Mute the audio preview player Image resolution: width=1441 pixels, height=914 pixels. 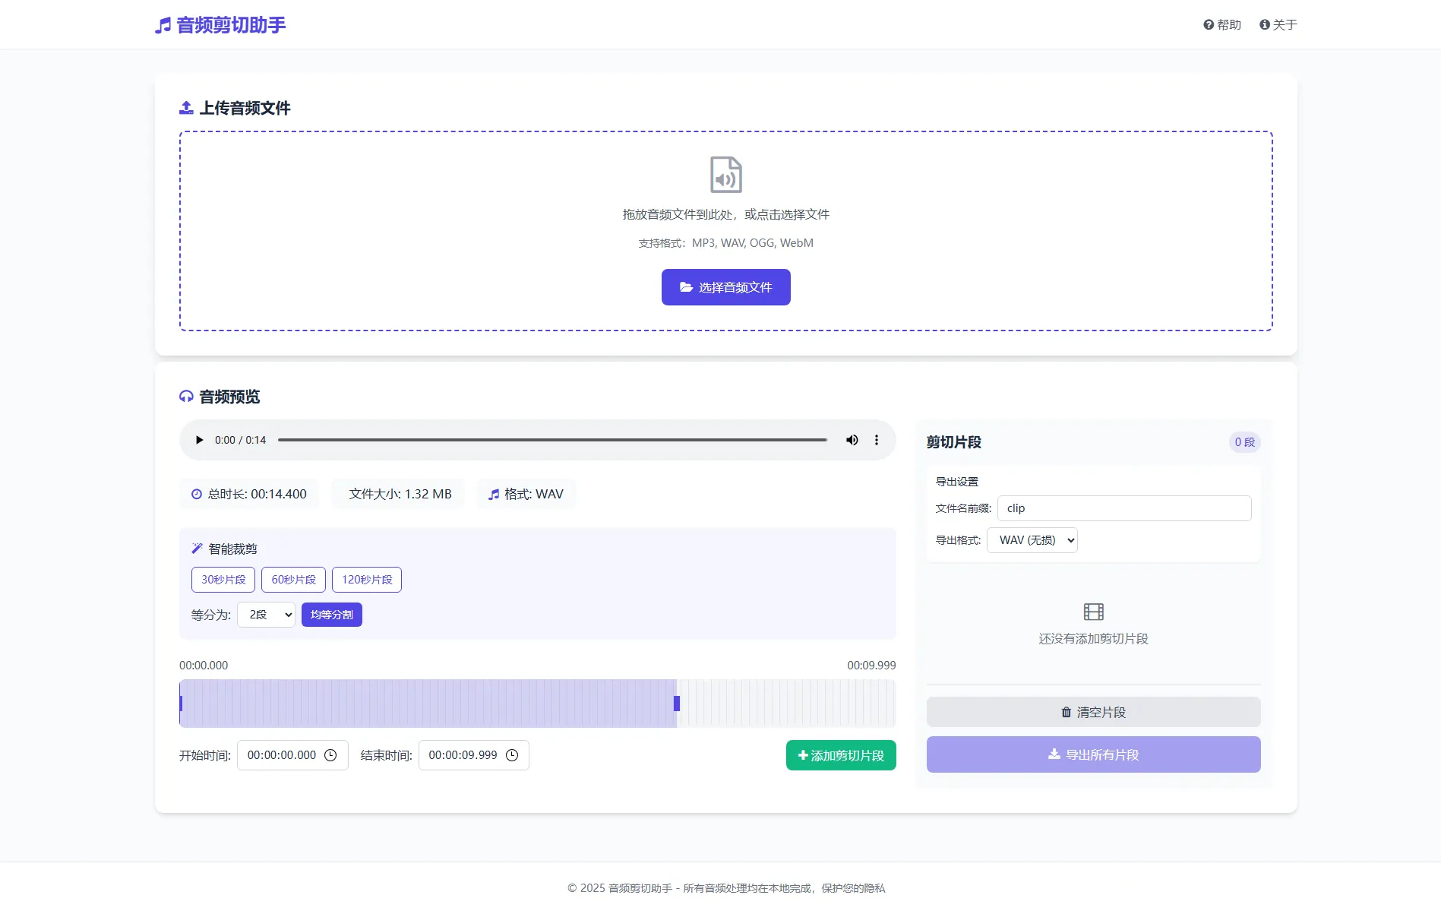point(852,440)
